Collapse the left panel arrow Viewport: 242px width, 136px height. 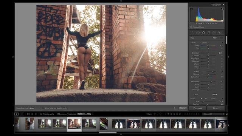13,57
